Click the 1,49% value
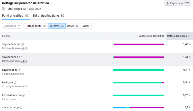The image size is (193, 111). tap(187, 44)
